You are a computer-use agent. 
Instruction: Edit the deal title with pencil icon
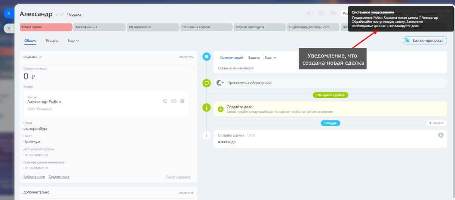pos(57,15)
